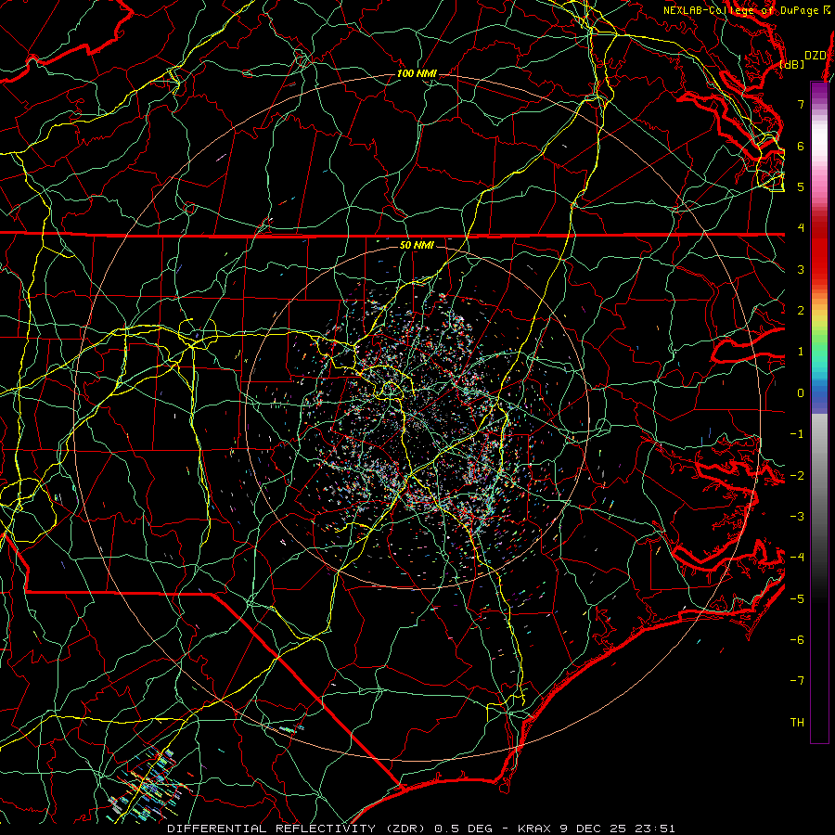Click the TH threshold label on the scale
The height and width of the screenshot is (835, 835).
click(x=797, y=723)
